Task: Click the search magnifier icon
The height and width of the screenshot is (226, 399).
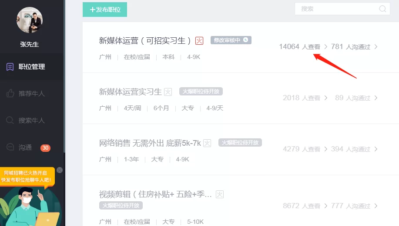Action: point(382,9)
